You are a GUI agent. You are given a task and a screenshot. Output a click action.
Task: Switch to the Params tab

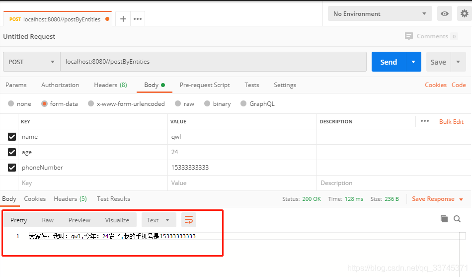click(x=16, y=85)
